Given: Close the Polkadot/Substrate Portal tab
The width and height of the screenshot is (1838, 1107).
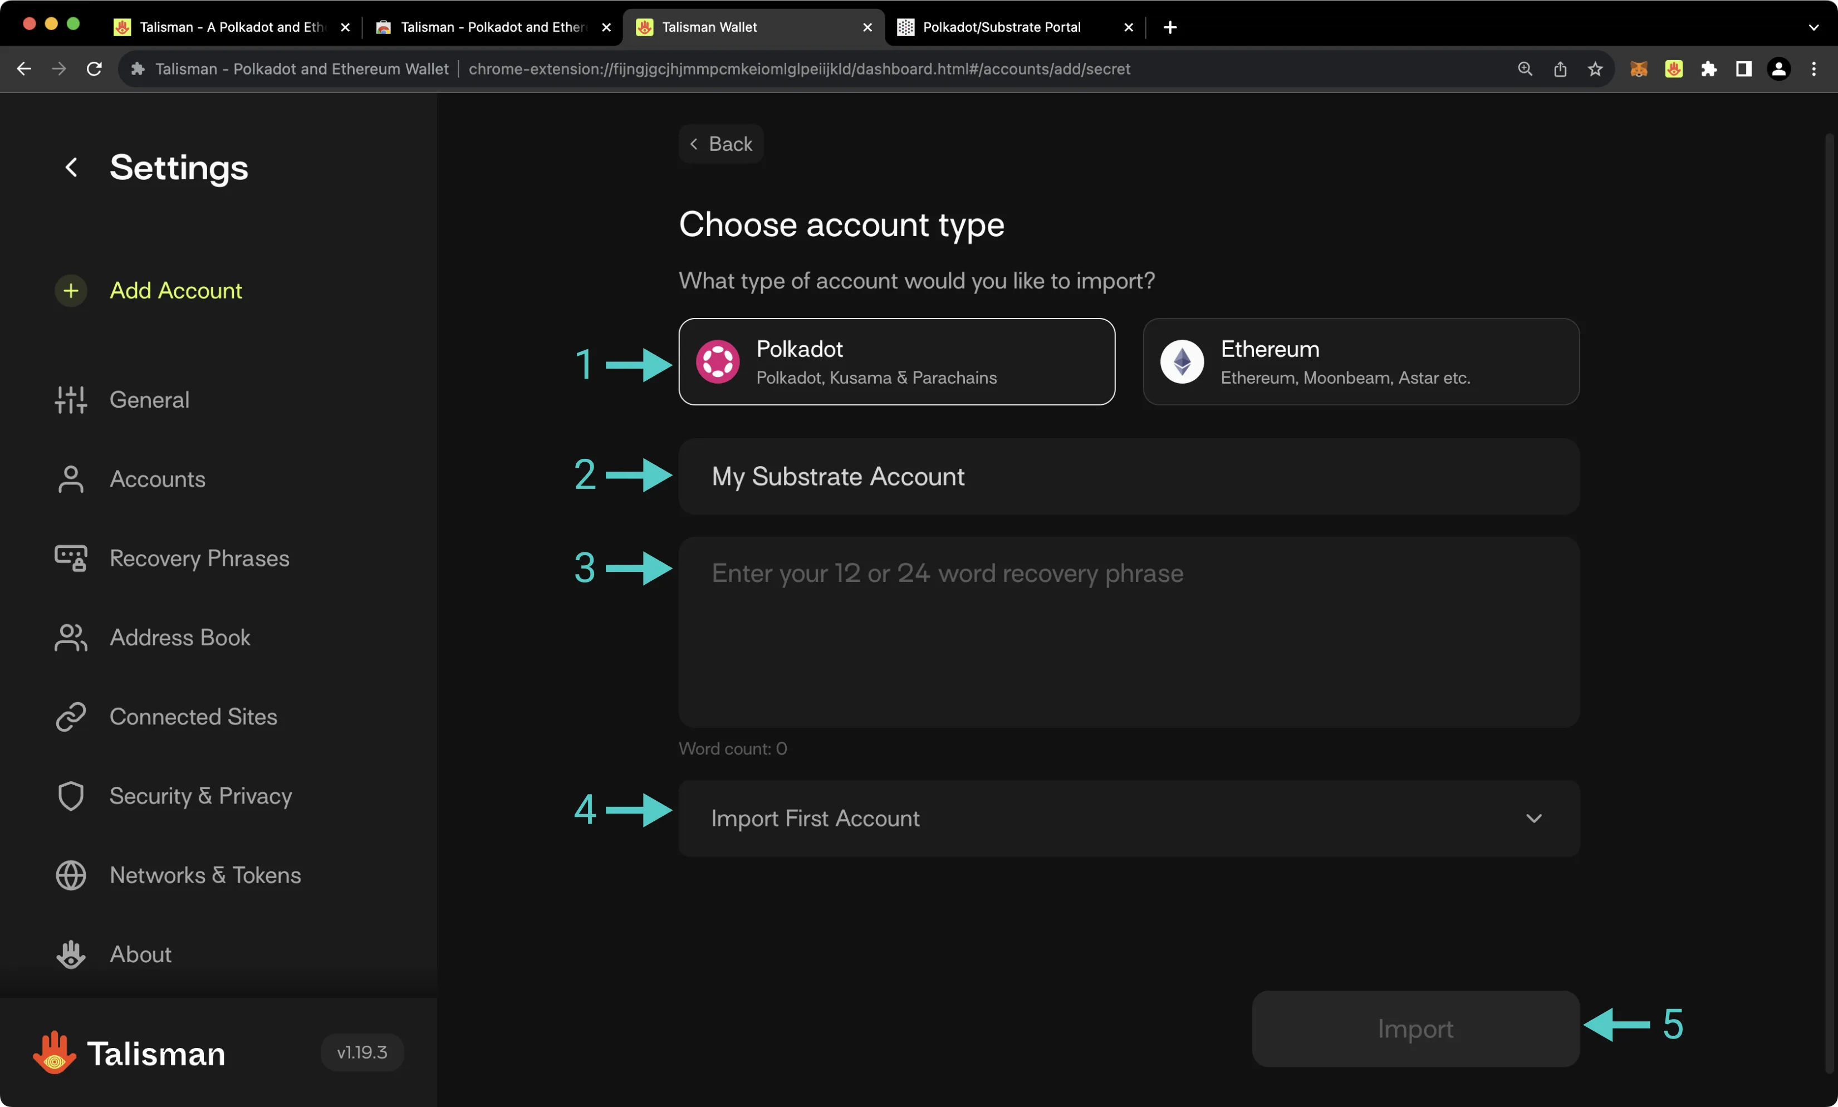Looking at the screenshot, I should 1129,27.
